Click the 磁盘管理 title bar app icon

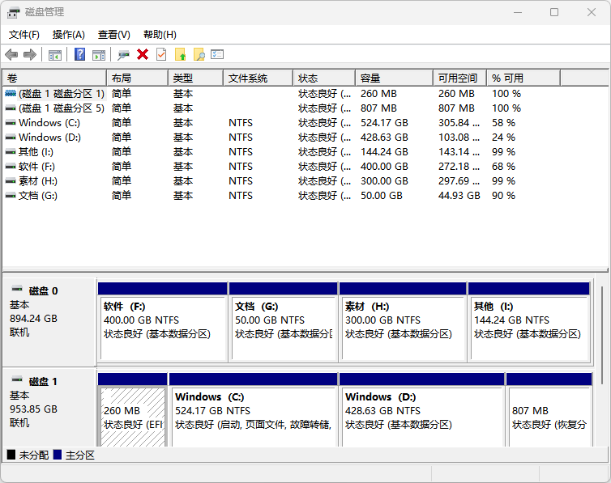tap(13, 12)
